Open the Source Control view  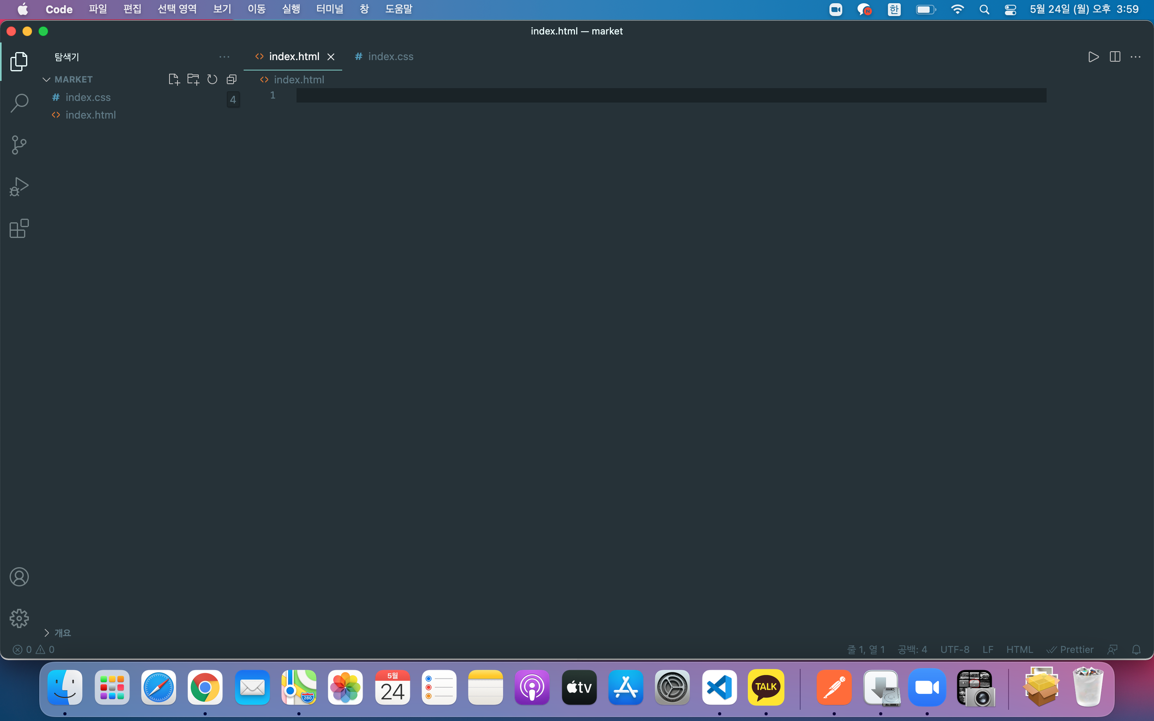(x=19, y=145)
